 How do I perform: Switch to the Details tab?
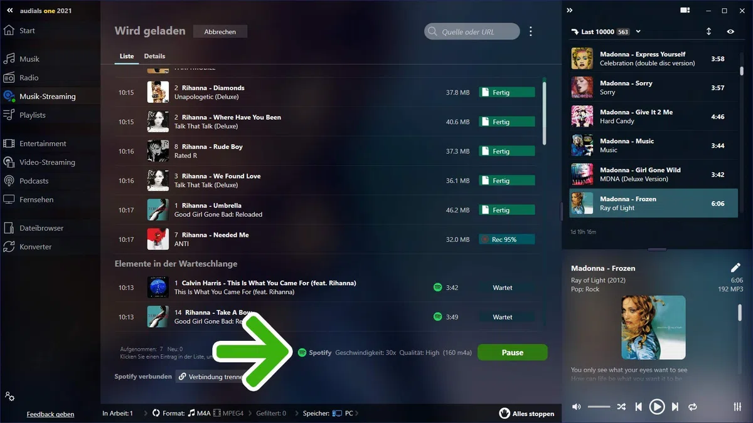[154, 56]
